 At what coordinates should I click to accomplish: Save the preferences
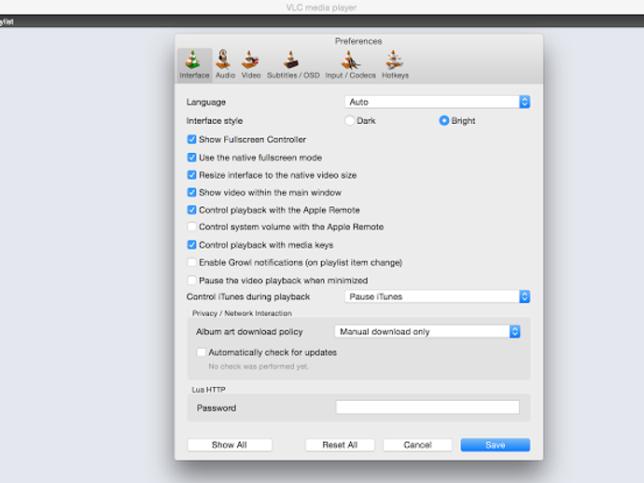tap(495, 445)
